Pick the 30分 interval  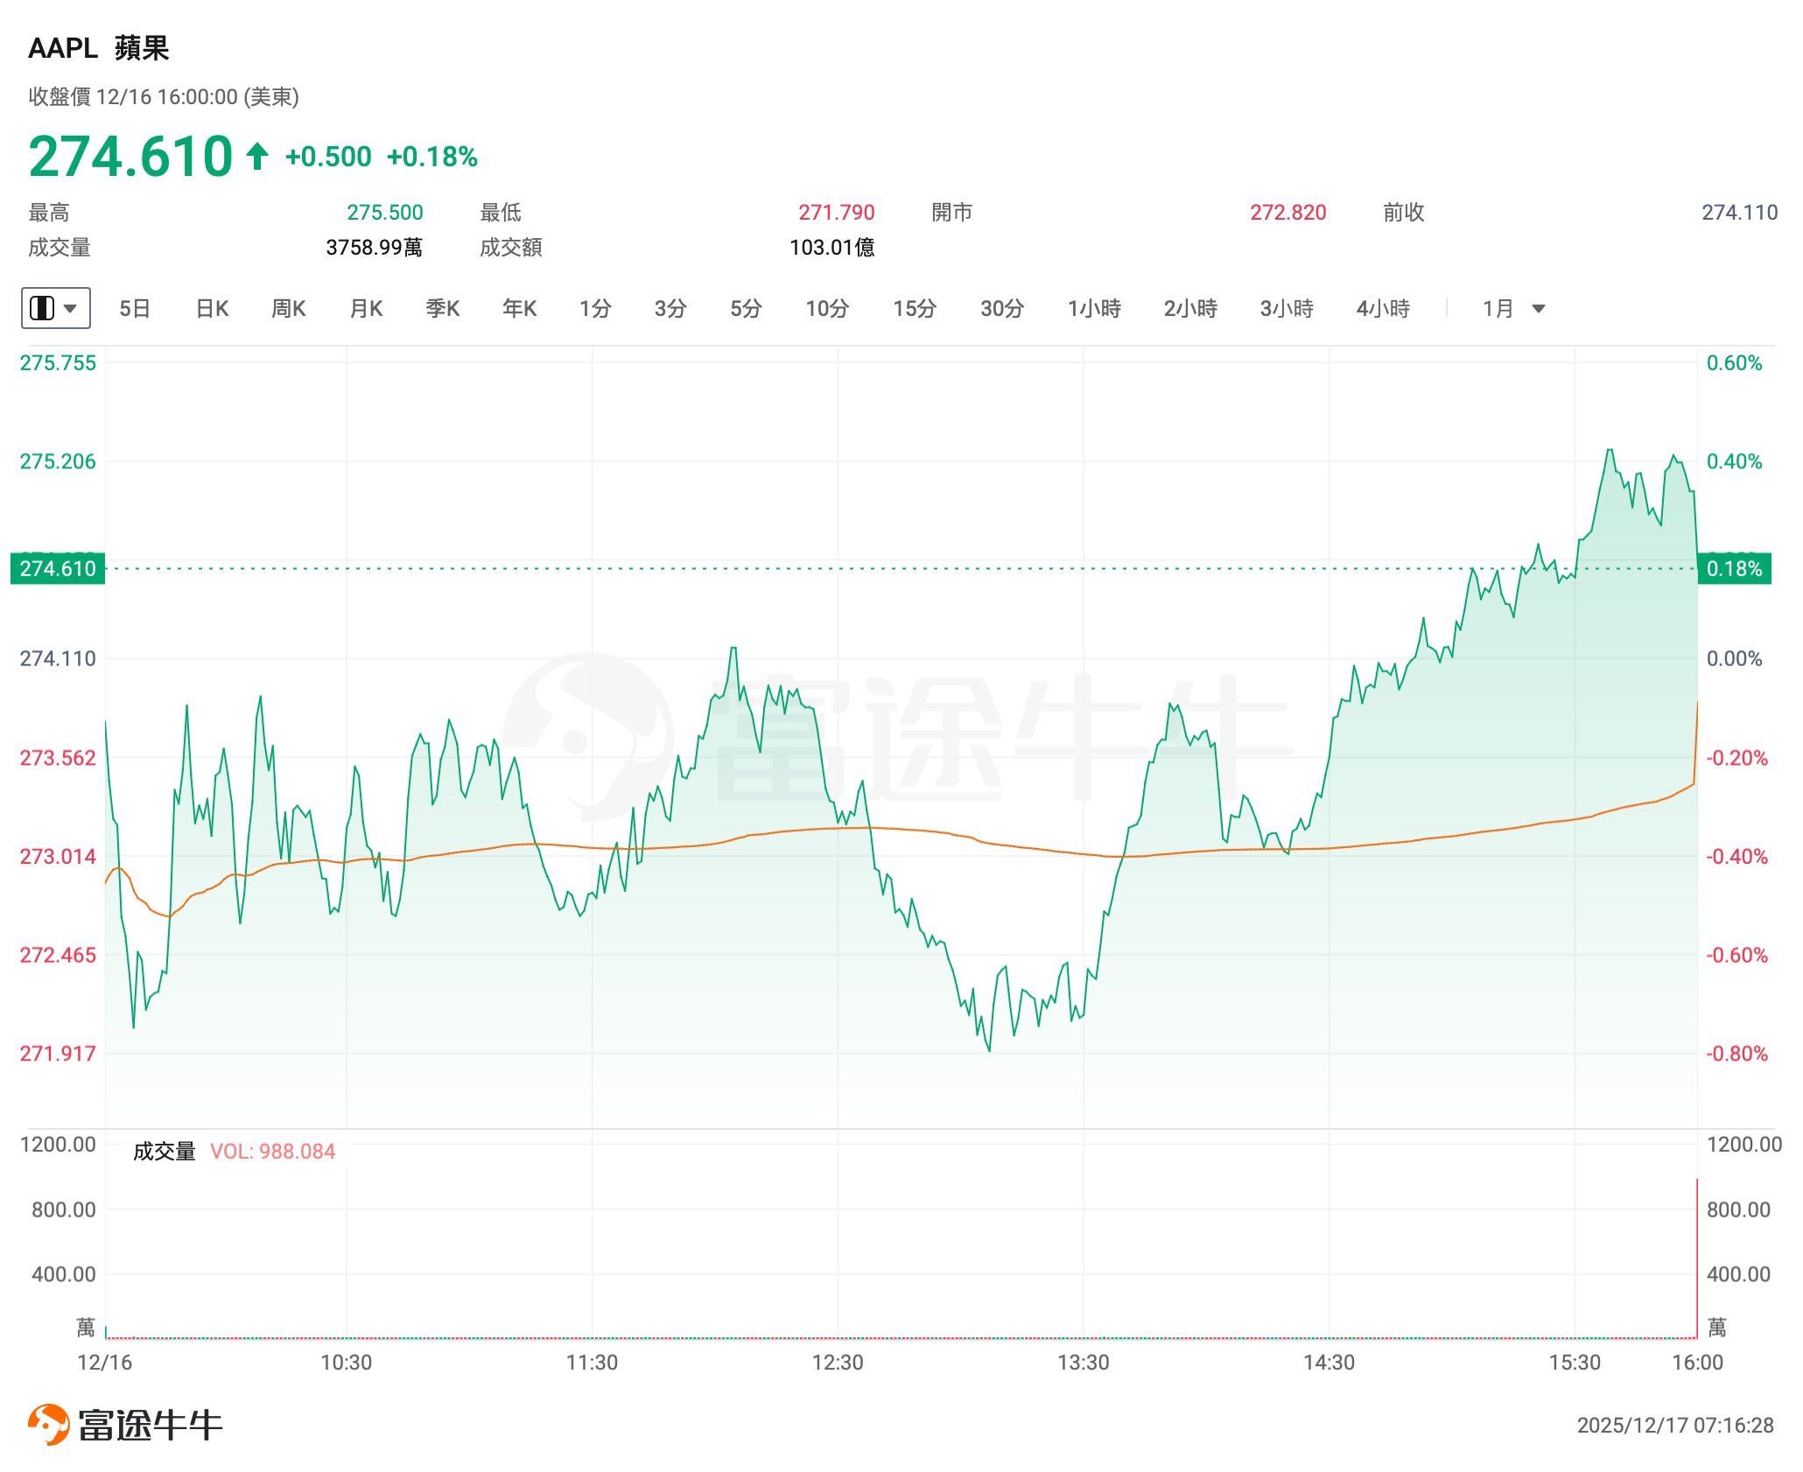click(1002, 309)
